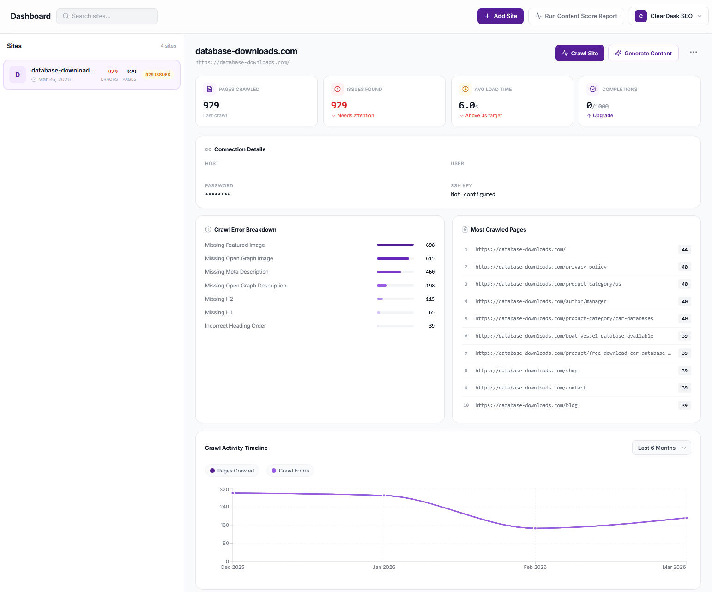Image resolution: width=712 pixels, height=592 pixels.
Task: Click the Completions checkmark icon
Action: pos(593,89)
